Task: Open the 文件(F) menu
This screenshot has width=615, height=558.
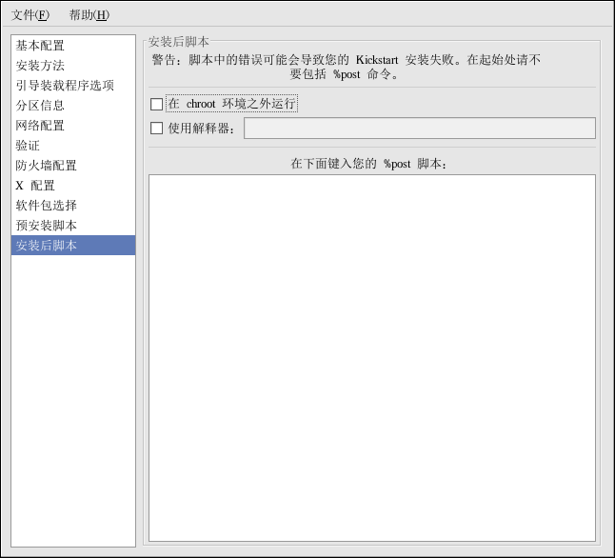Action: (30, 15)
